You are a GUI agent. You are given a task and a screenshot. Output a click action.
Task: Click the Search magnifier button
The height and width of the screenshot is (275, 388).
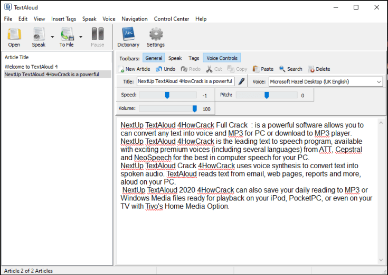point(291,69)
